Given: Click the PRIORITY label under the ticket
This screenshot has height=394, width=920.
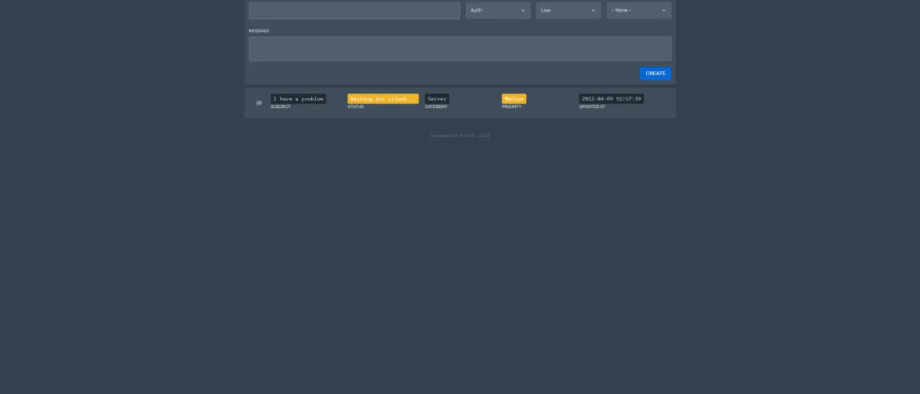Looking at the screenshot, I should 511,107.
